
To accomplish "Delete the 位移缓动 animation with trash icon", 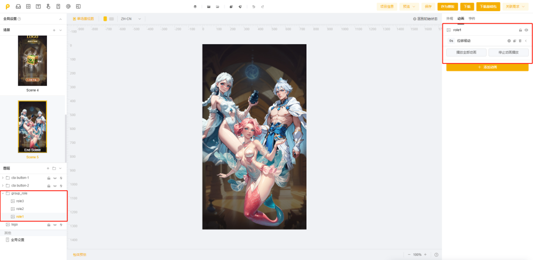I will pyautogui.click(x=520, y=41).
